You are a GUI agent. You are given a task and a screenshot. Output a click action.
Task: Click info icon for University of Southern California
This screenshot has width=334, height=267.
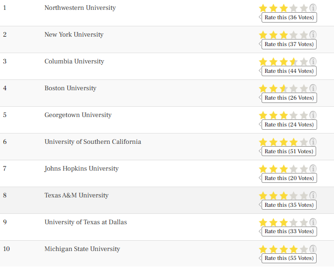[x=313, y=142]
